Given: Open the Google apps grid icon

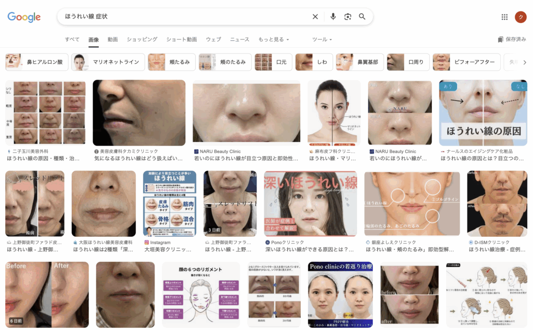Looking at the screenshot, I should tap(504, 17).
